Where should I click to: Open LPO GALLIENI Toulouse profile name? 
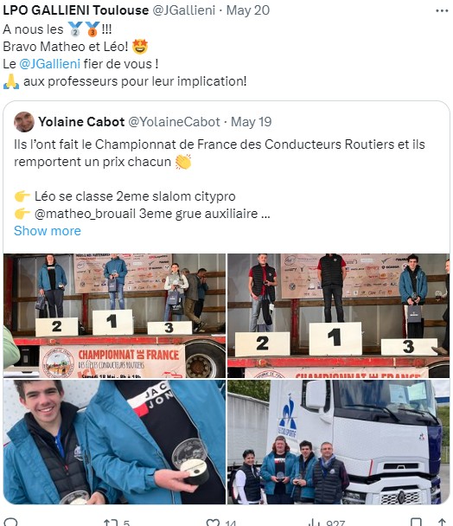coord(76,10)
